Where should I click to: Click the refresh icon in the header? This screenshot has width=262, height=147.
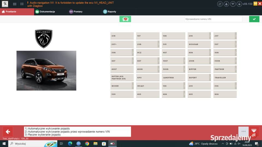220,4
